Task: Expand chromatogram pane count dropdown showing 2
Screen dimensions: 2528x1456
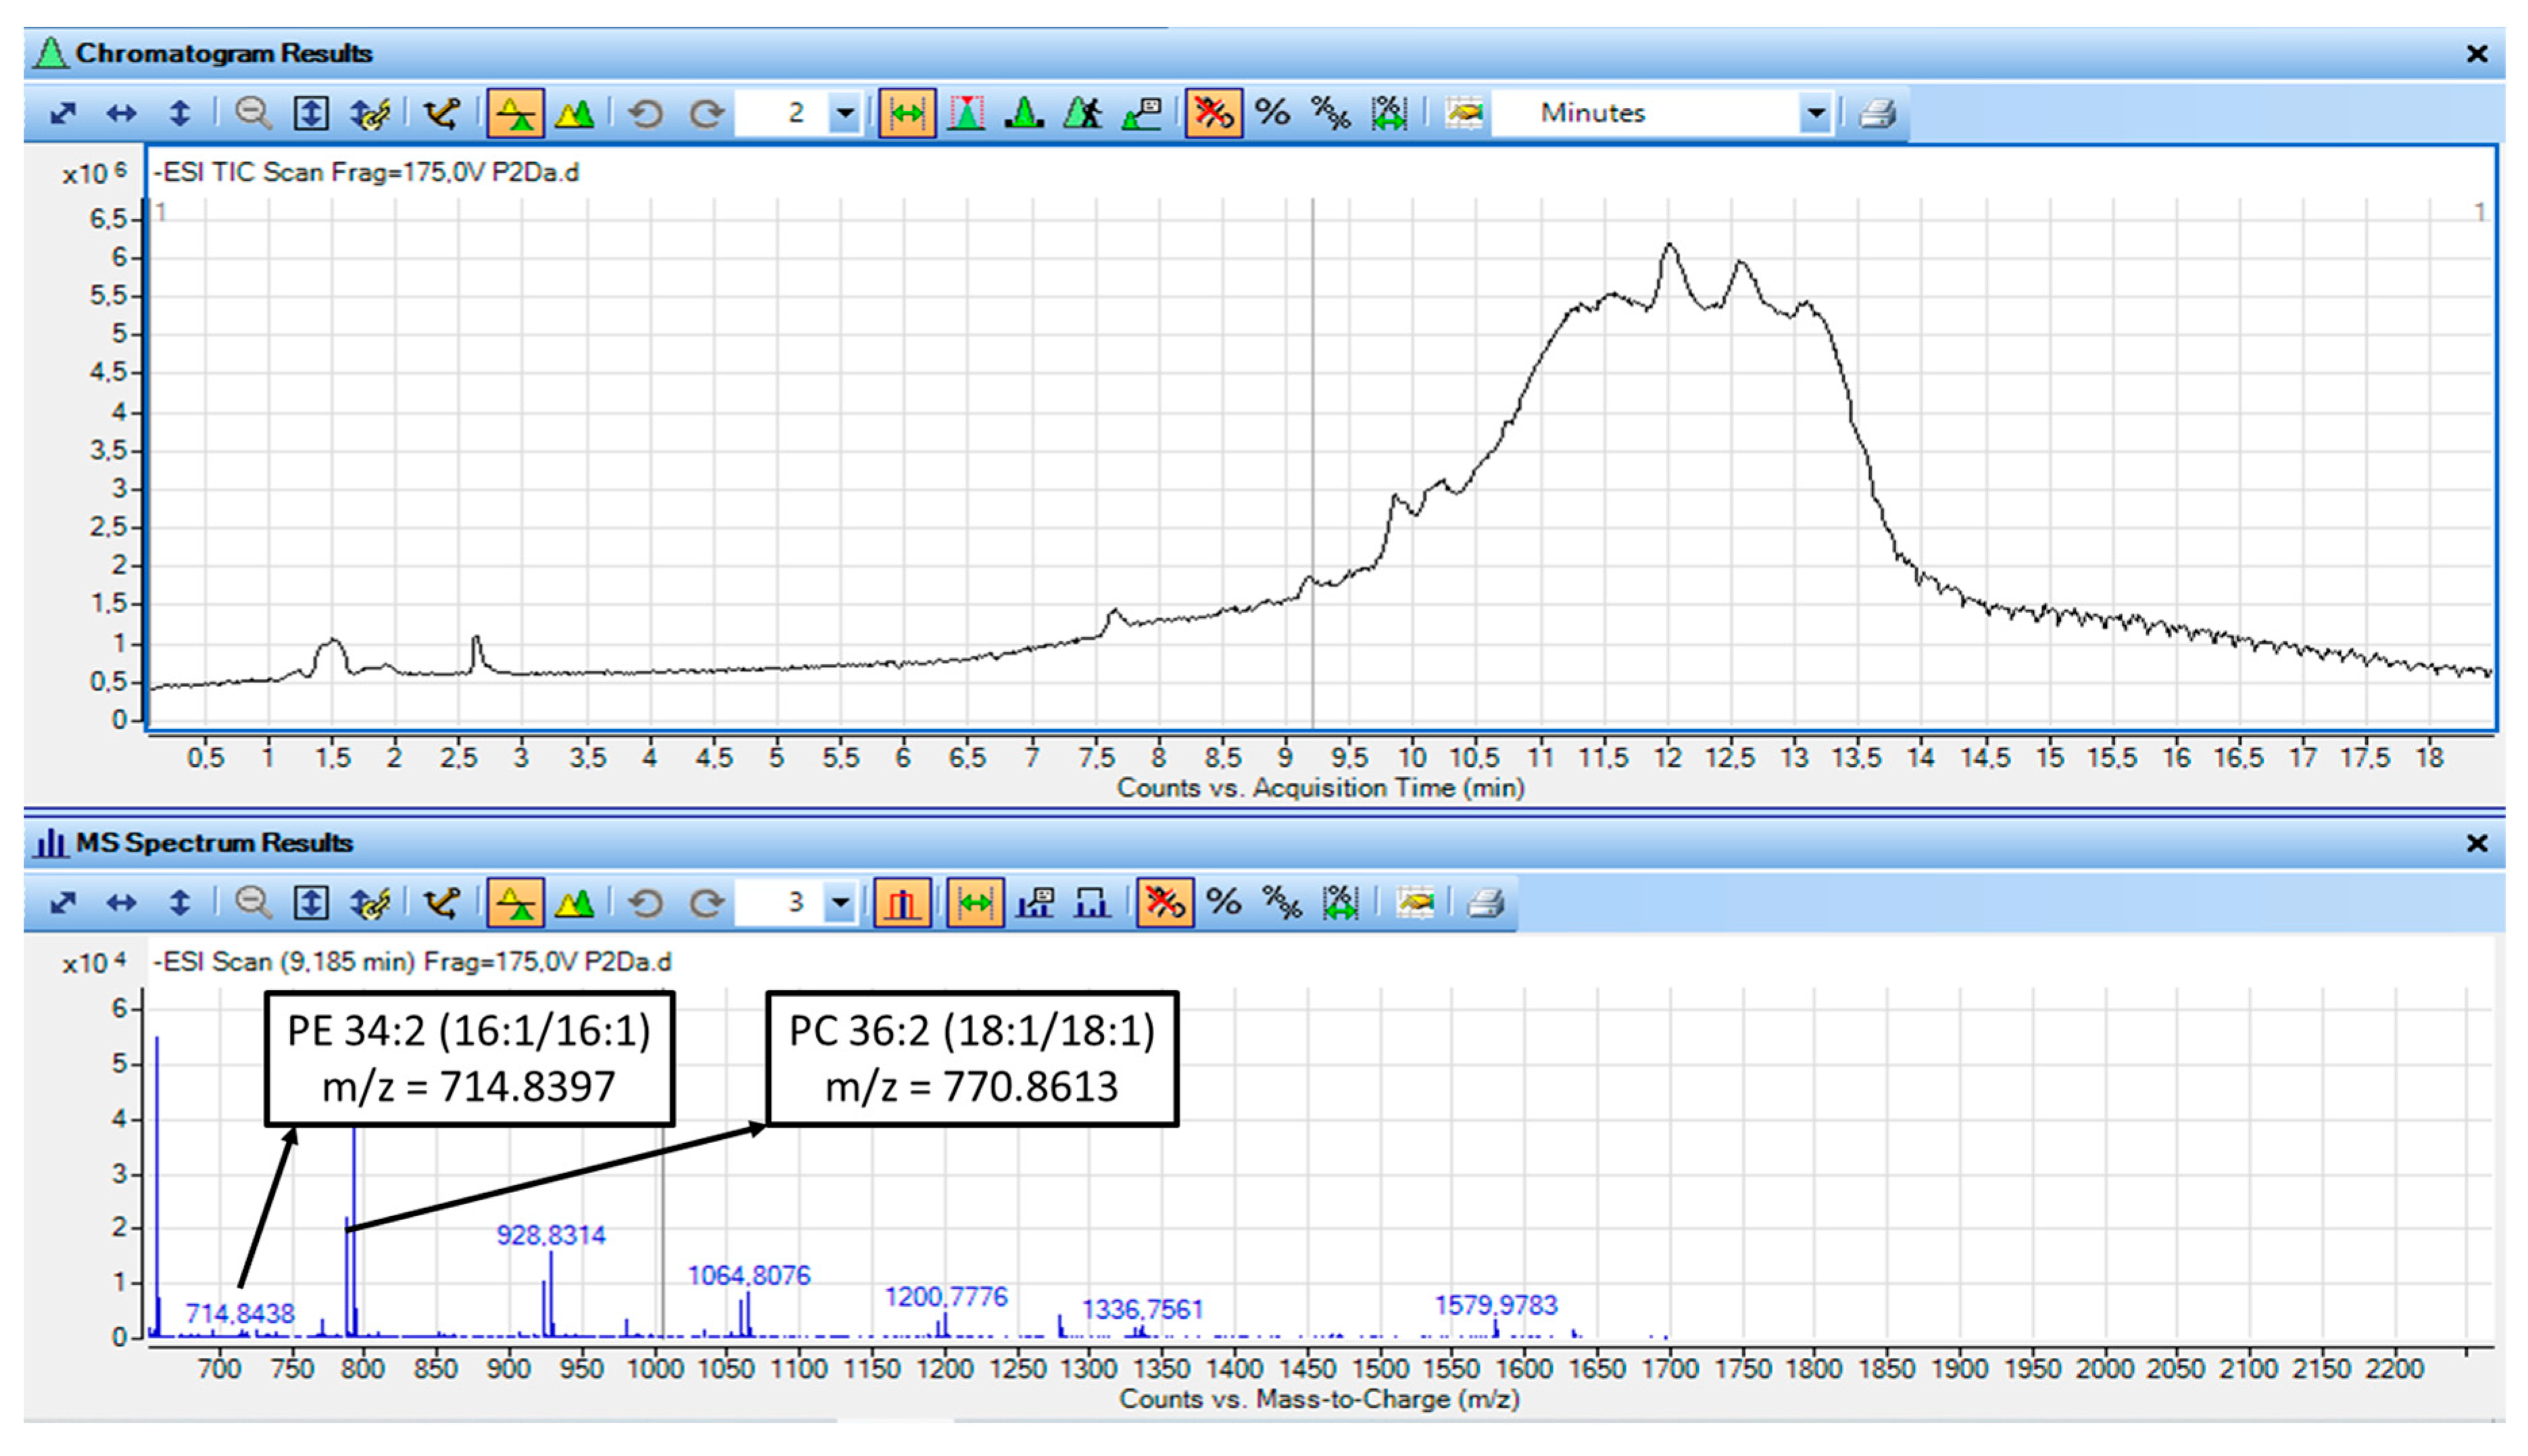Action: coord(845,113)
